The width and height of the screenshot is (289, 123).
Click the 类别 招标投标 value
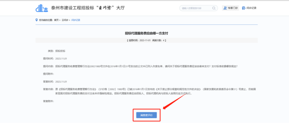click(x=60, y=51)
